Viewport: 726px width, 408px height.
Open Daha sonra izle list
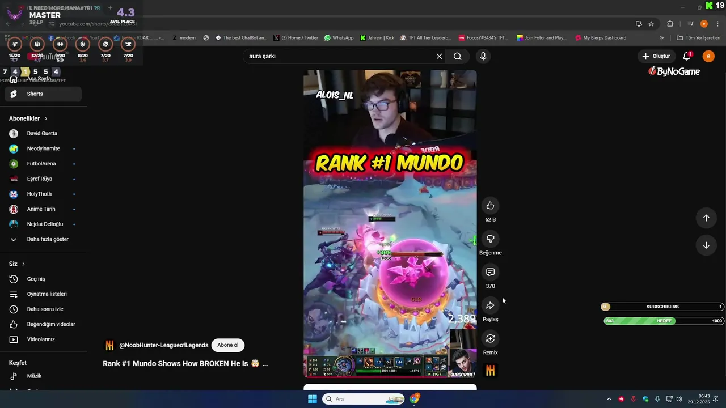coord(43,309)
